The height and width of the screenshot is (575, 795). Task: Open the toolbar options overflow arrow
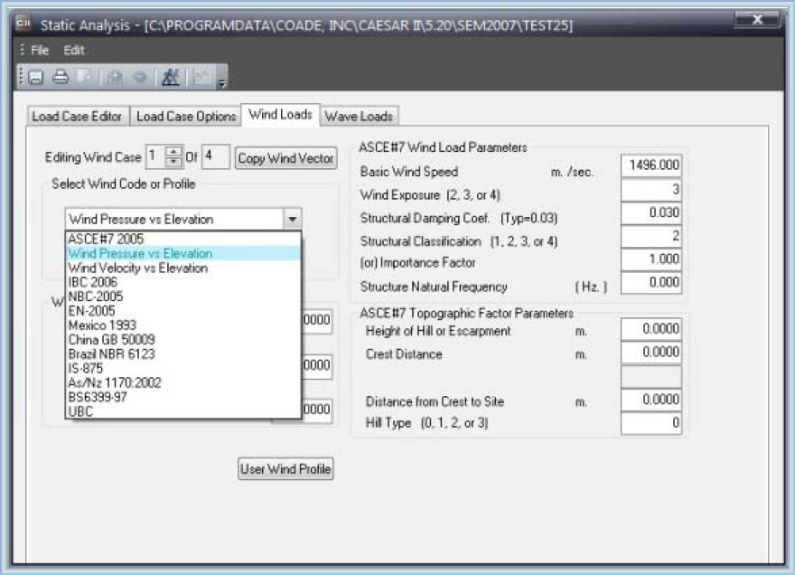tap(222, 84)
